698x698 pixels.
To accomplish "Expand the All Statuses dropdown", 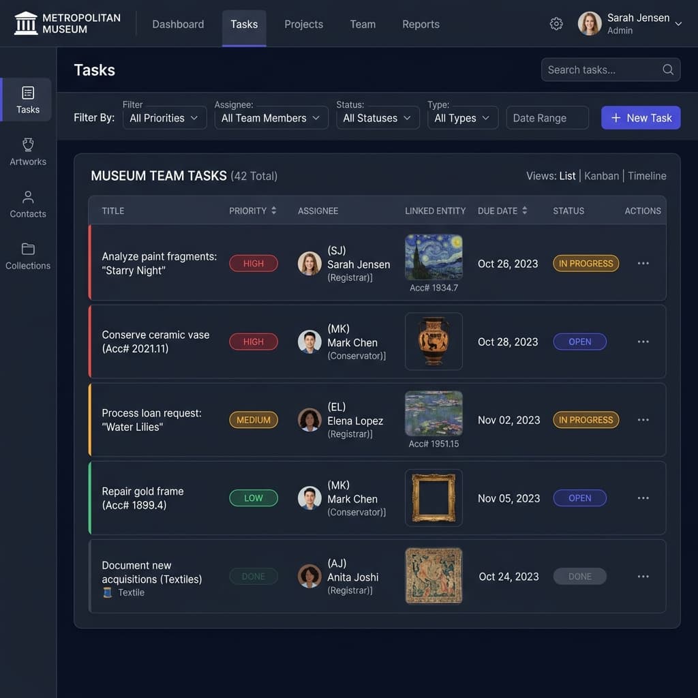I will pos(378,117).
